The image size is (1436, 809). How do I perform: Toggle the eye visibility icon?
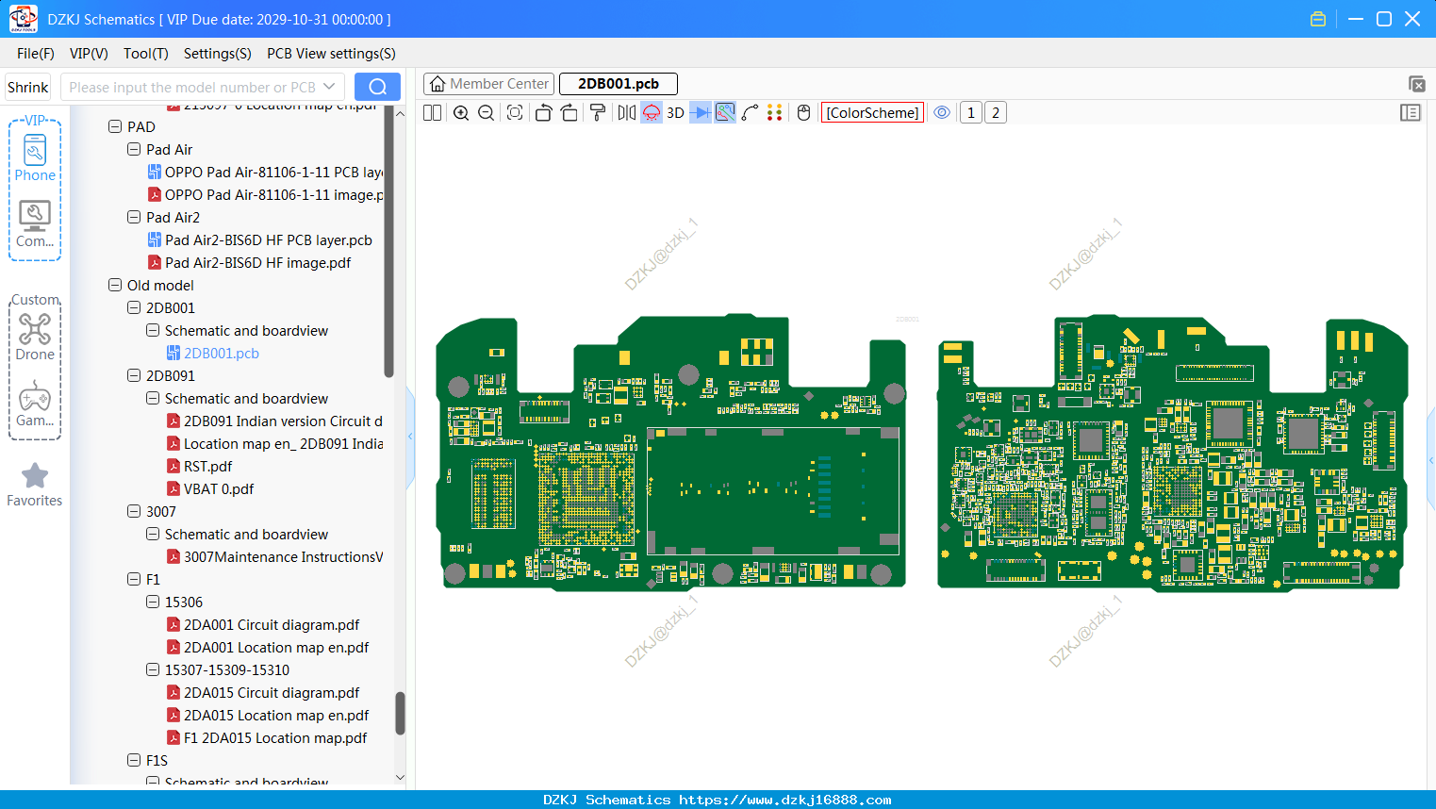point(942,112)
